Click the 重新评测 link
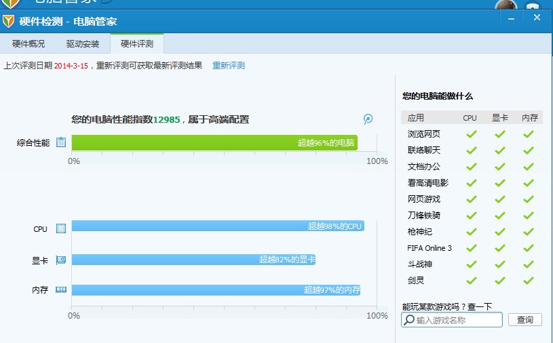 coord(229,66)
